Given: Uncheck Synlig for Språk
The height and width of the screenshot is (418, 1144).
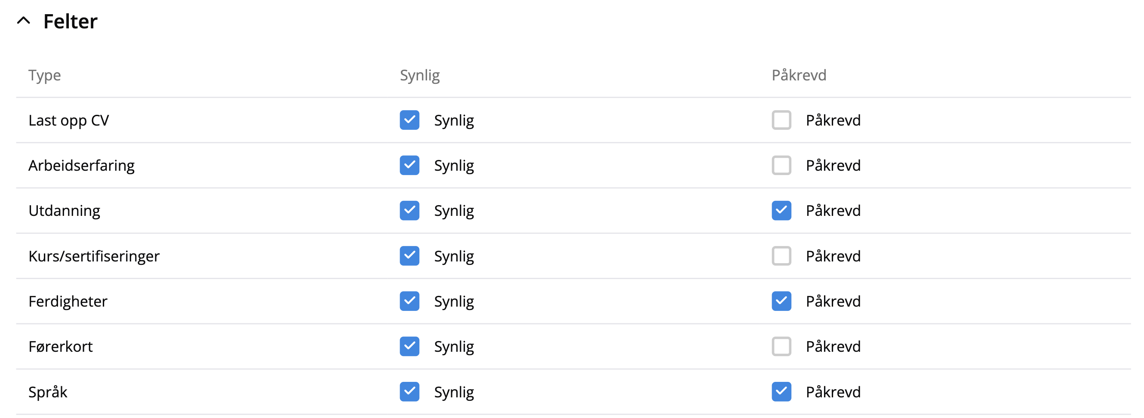Looking at the screenshot, I should coord(409,392).
